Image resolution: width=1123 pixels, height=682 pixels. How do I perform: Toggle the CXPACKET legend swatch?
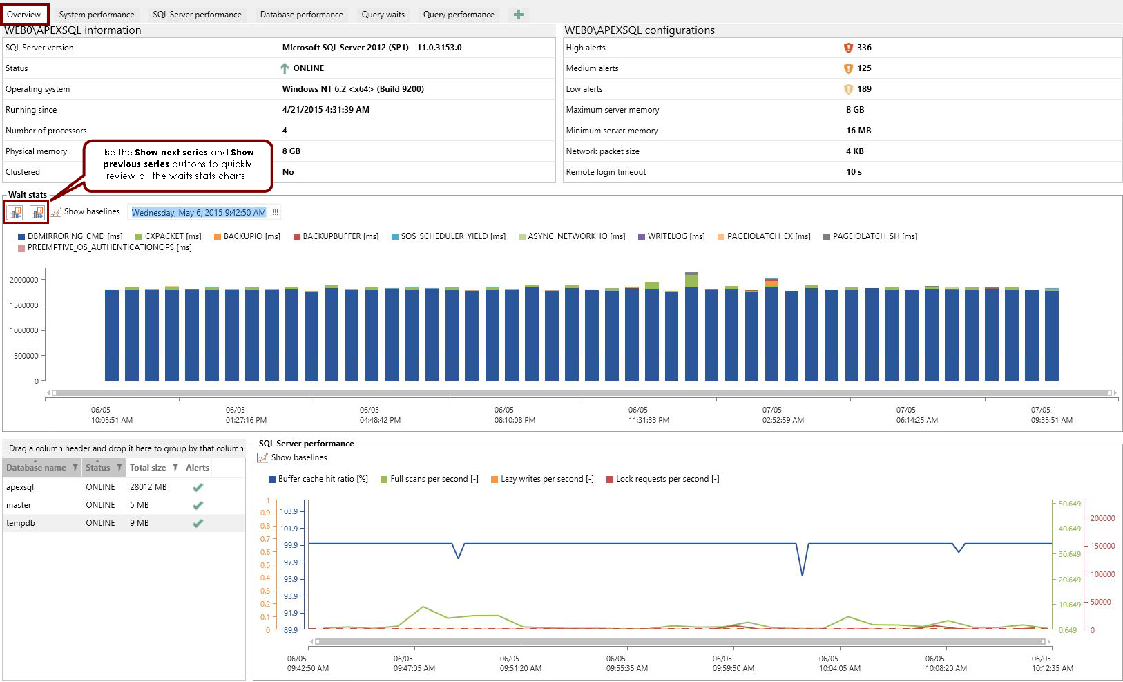click(139, 237)
